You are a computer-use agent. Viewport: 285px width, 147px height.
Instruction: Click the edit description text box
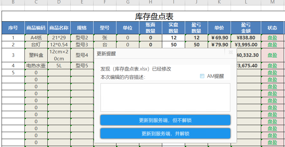click(x=165, y=97)
